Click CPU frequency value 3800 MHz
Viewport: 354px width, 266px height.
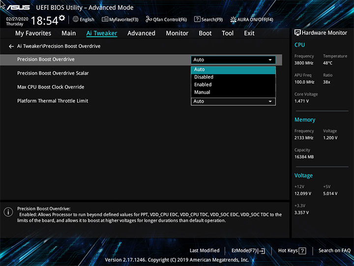click(x=304, y=63)
